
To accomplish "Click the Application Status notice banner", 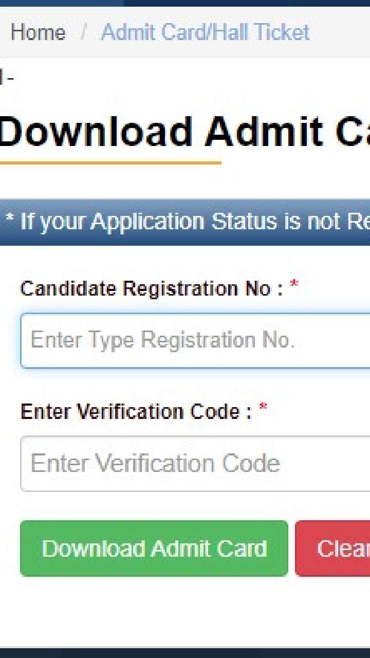I will point(185,222).
